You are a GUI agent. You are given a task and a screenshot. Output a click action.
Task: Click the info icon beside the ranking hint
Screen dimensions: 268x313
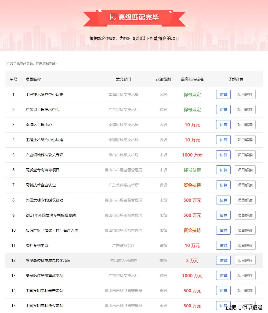(8, 64)
